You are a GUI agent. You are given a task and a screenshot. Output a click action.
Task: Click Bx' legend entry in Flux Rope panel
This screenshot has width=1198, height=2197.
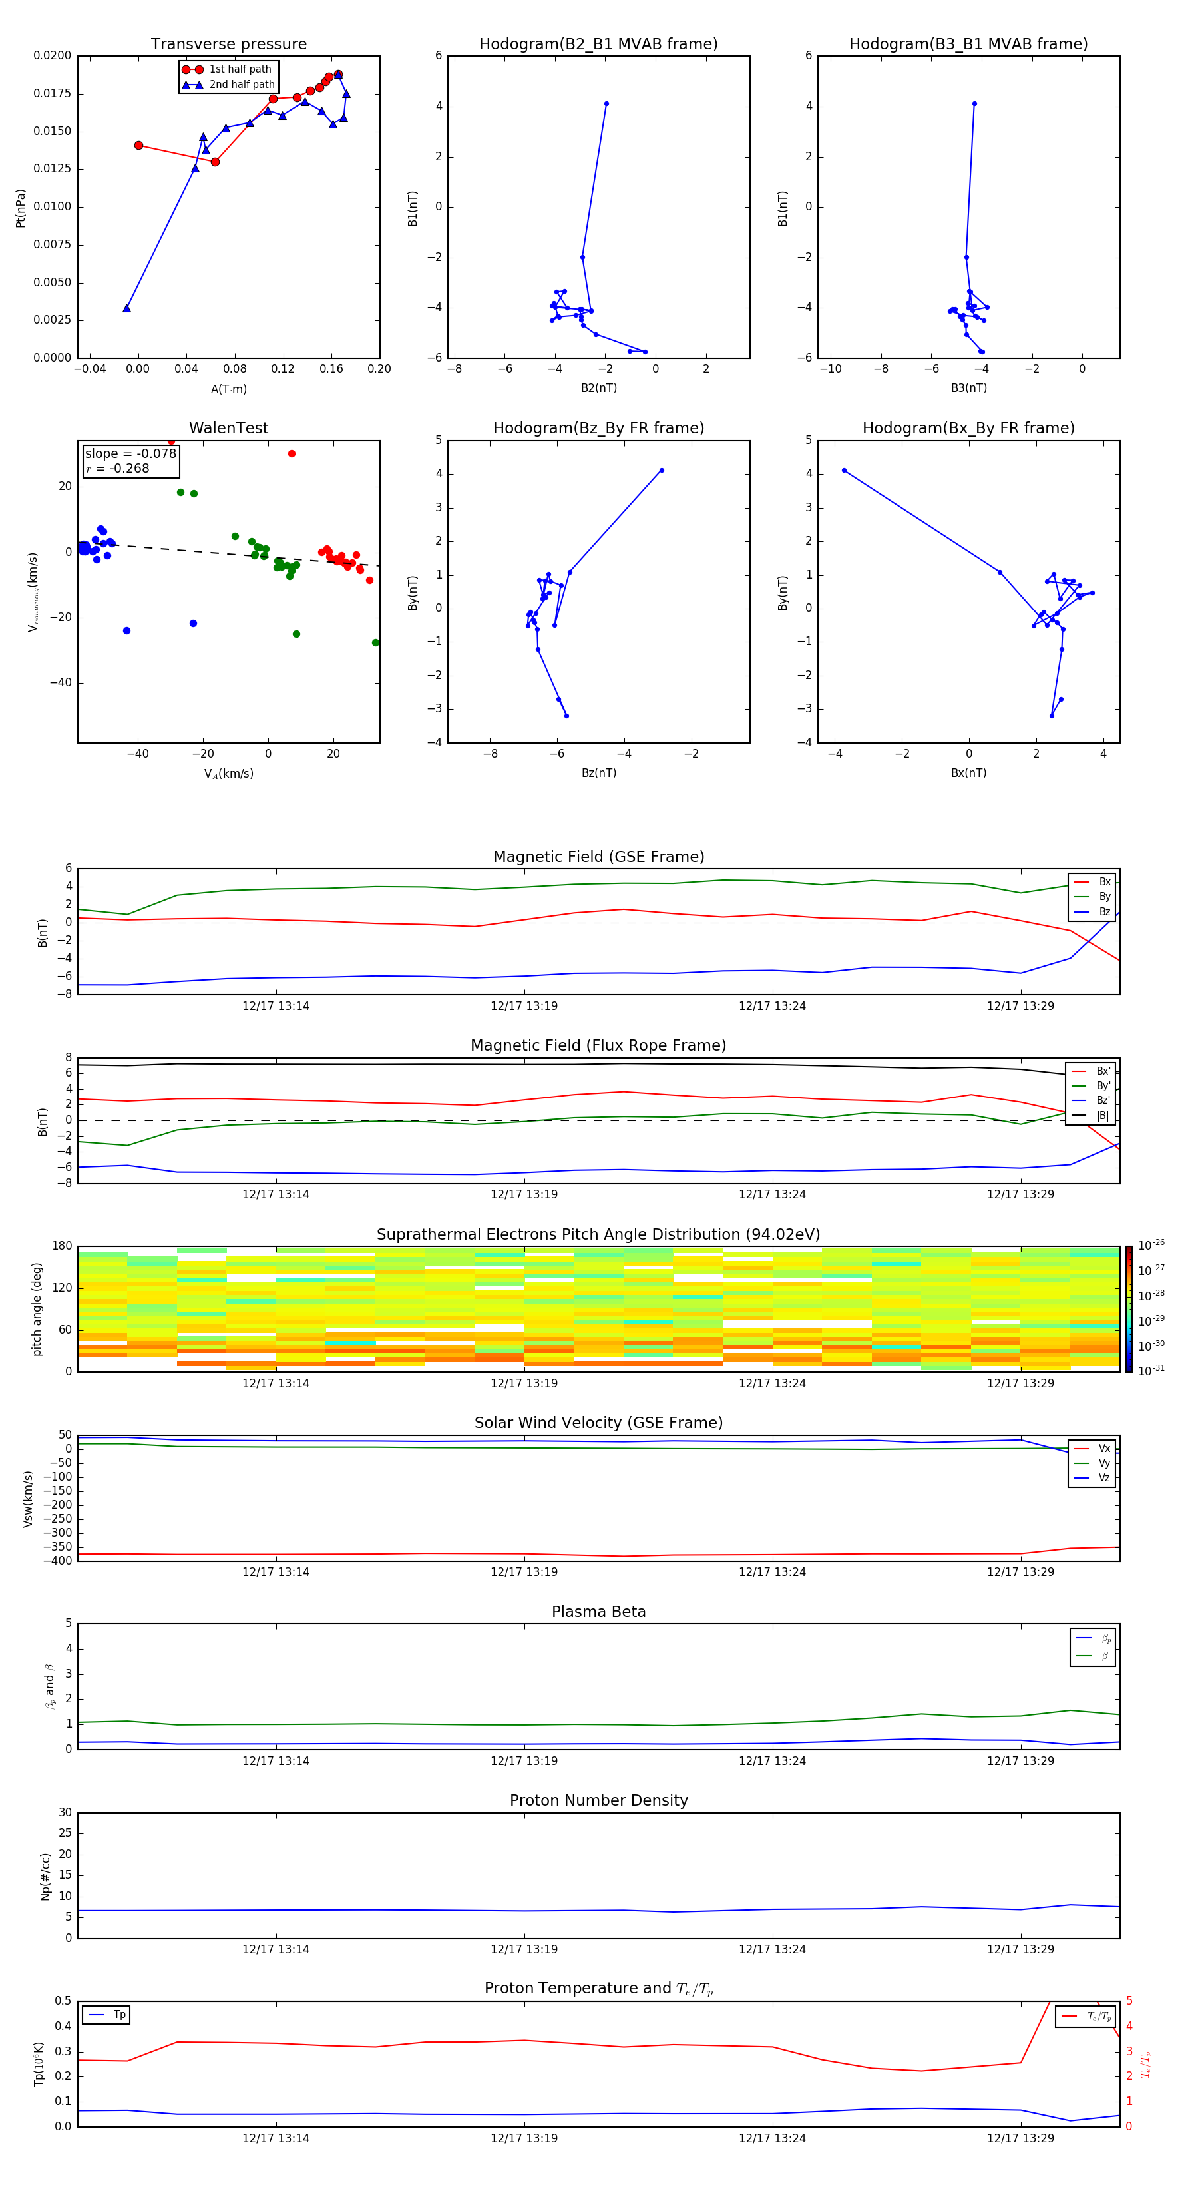click(x=1092, y=1071)
